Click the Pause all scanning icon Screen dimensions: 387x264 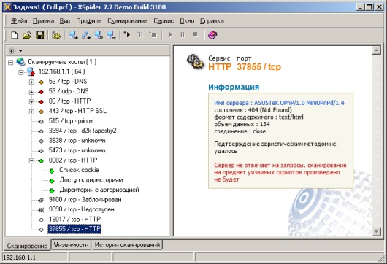(140, 34)
